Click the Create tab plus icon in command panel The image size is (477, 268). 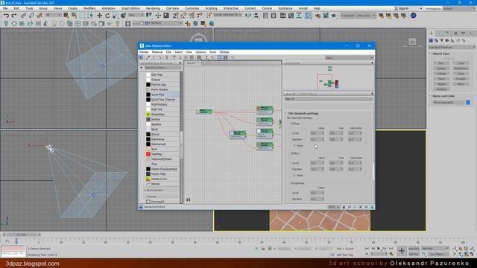click(432, 33)
